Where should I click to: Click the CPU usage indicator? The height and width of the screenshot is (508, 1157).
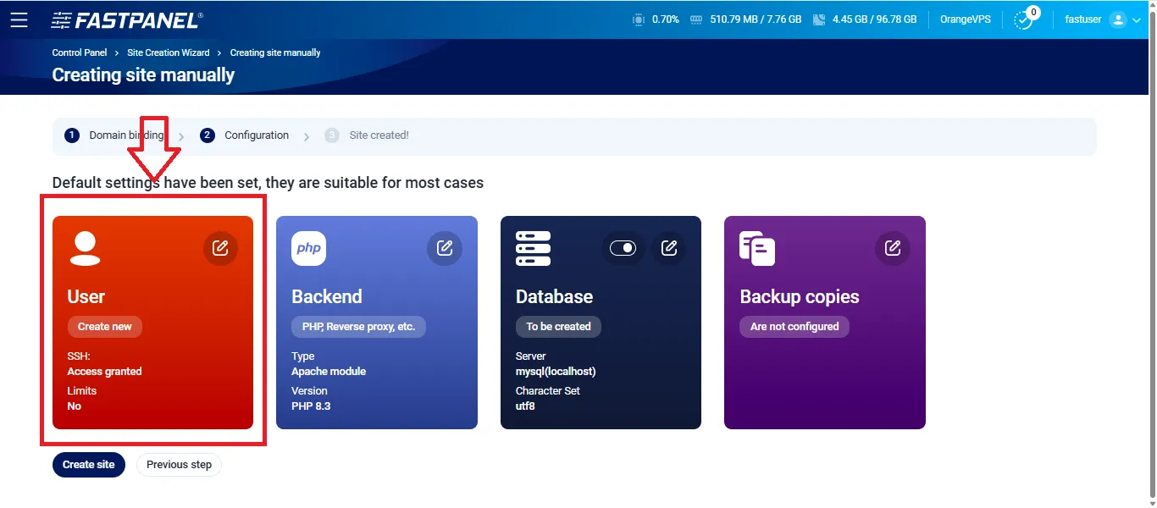[656, 19]
